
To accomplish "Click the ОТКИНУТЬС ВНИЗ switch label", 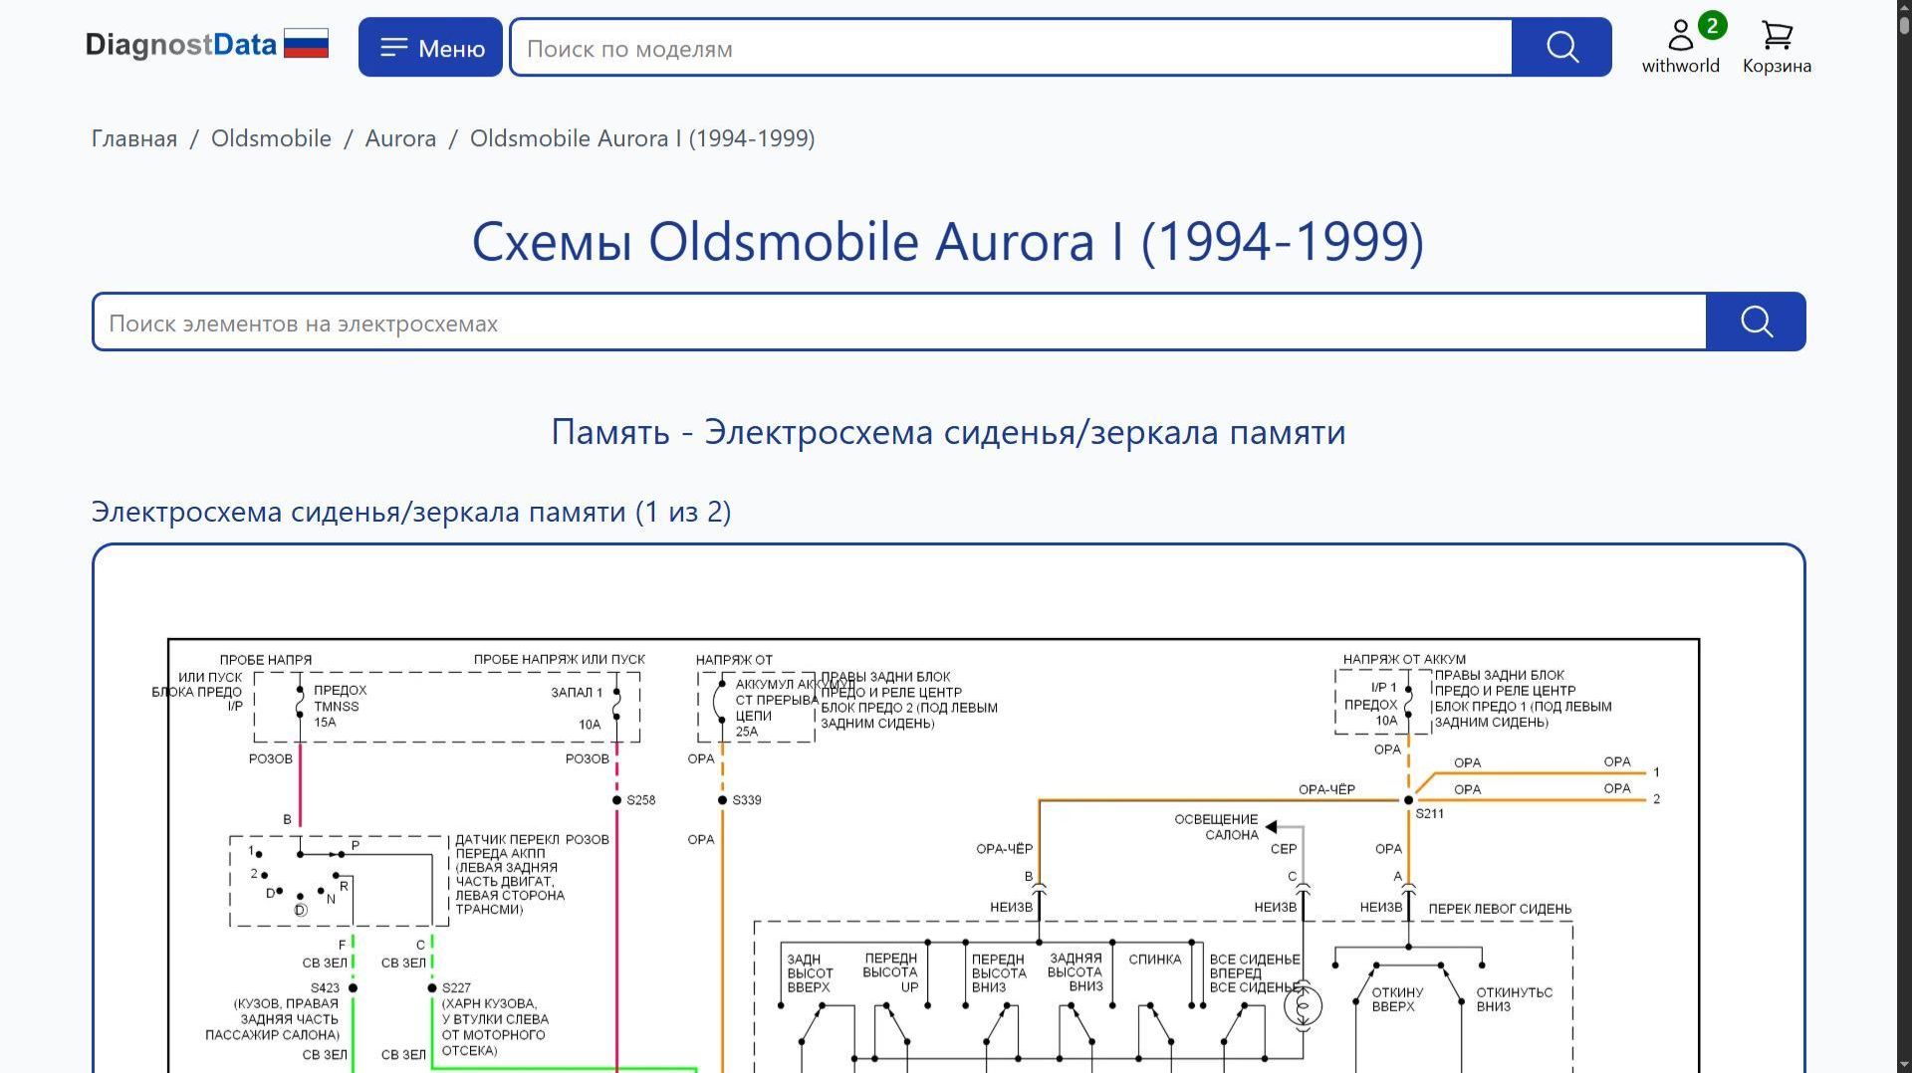I will (1514, 999).
